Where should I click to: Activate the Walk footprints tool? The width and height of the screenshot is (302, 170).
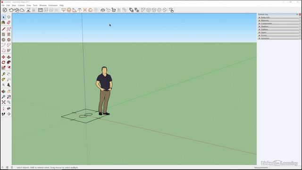coord(3,114)
